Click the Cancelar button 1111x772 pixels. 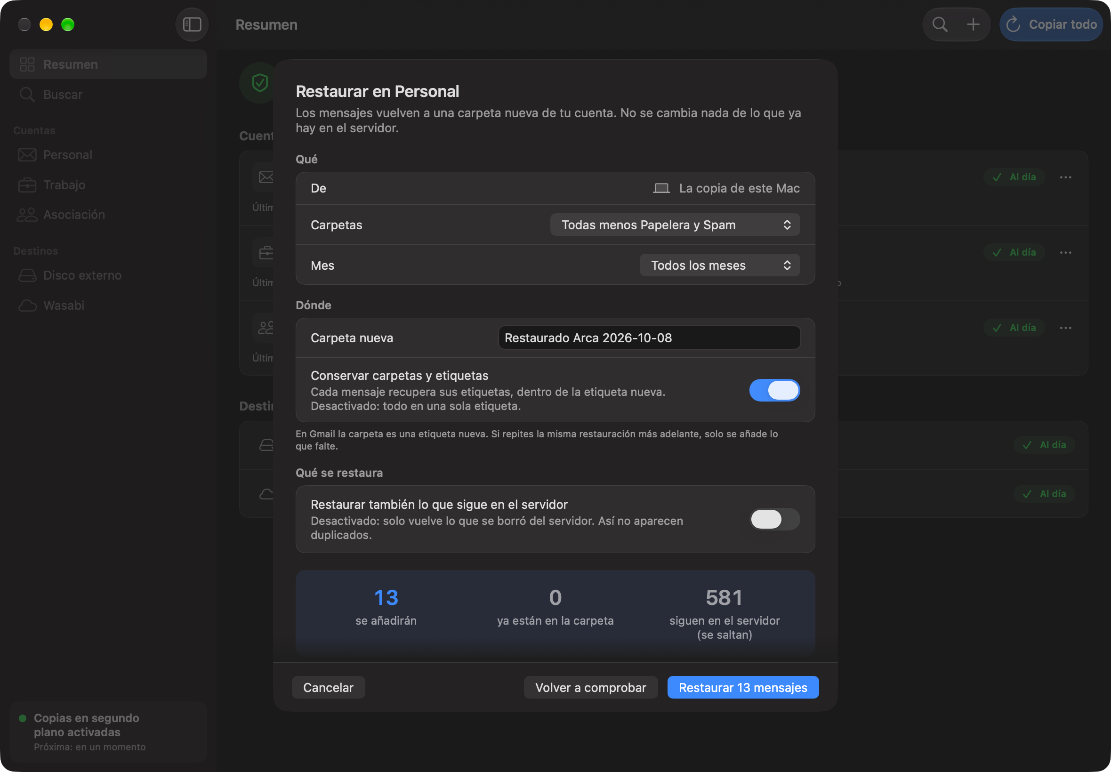[x=328, y=687]
